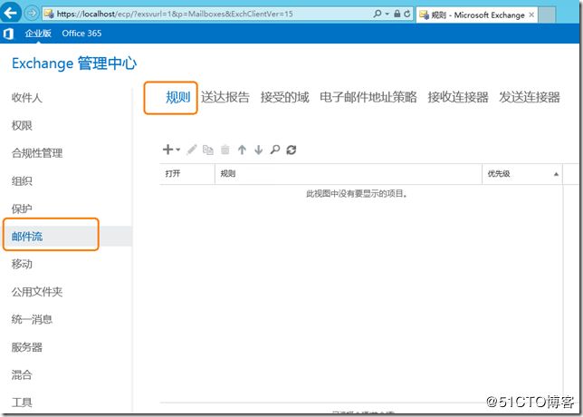Image resolution: width=583 pixels, height=417 pixels.
Task: Select the Office 365 header link
Action: pos(81,34)
